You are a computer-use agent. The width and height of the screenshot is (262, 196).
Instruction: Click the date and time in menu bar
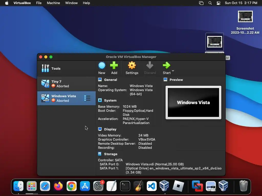tap(241, 3)
